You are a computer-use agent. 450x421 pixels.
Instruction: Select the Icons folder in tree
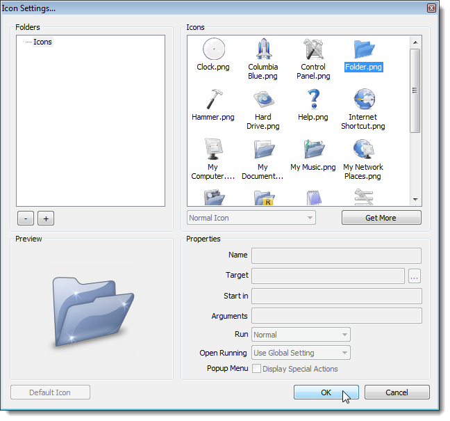click(x=42, y=42)
